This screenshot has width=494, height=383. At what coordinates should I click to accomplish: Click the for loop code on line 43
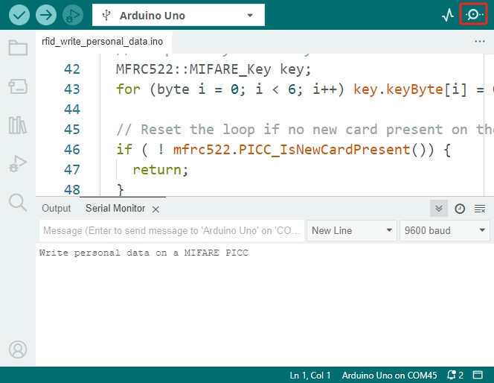coord(304,89)
